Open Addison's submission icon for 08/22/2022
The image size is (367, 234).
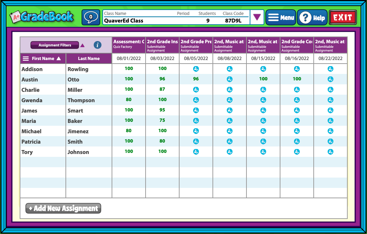point(331,69)
